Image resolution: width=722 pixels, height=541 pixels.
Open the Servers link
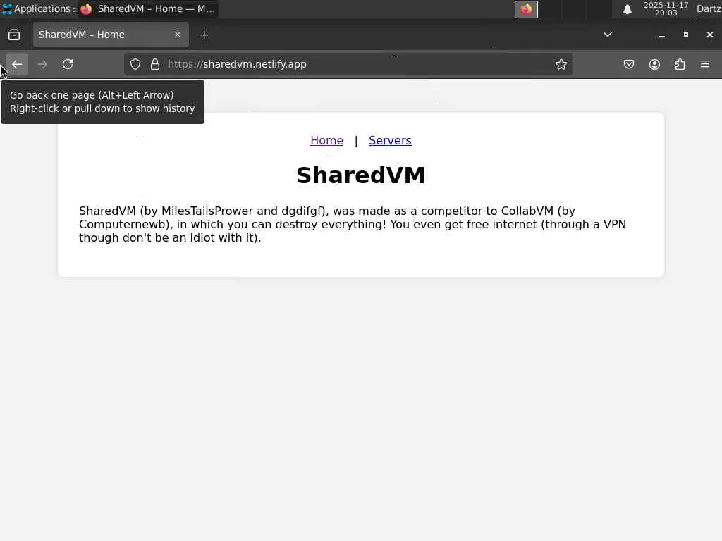pos(390,140)
